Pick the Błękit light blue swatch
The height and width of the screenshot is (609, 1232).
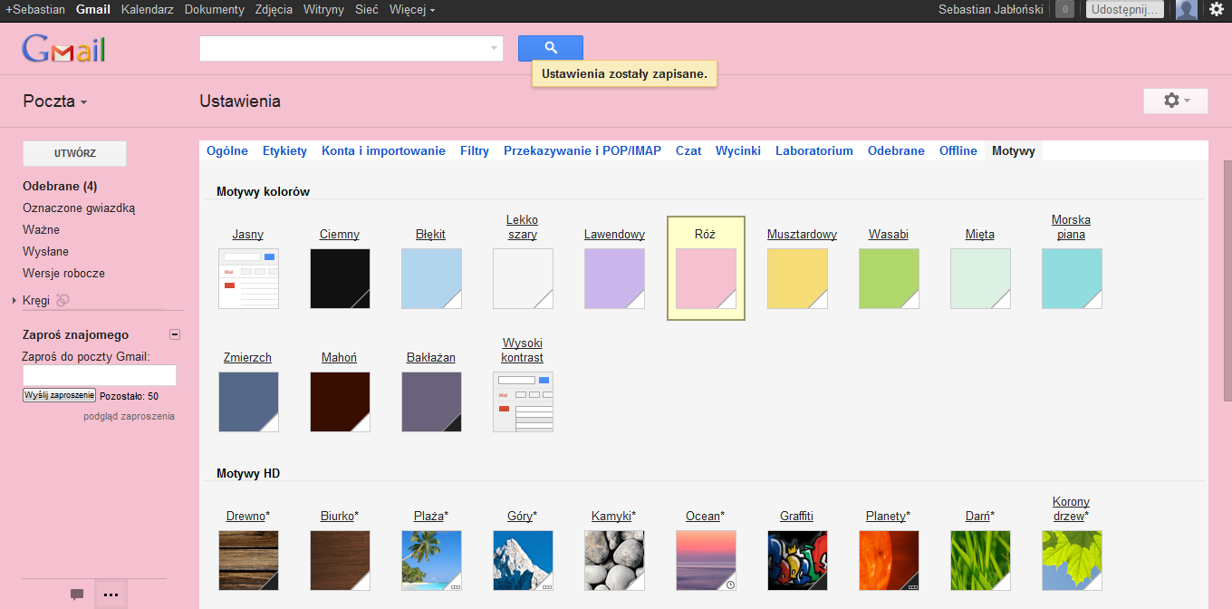coord(432,279)
